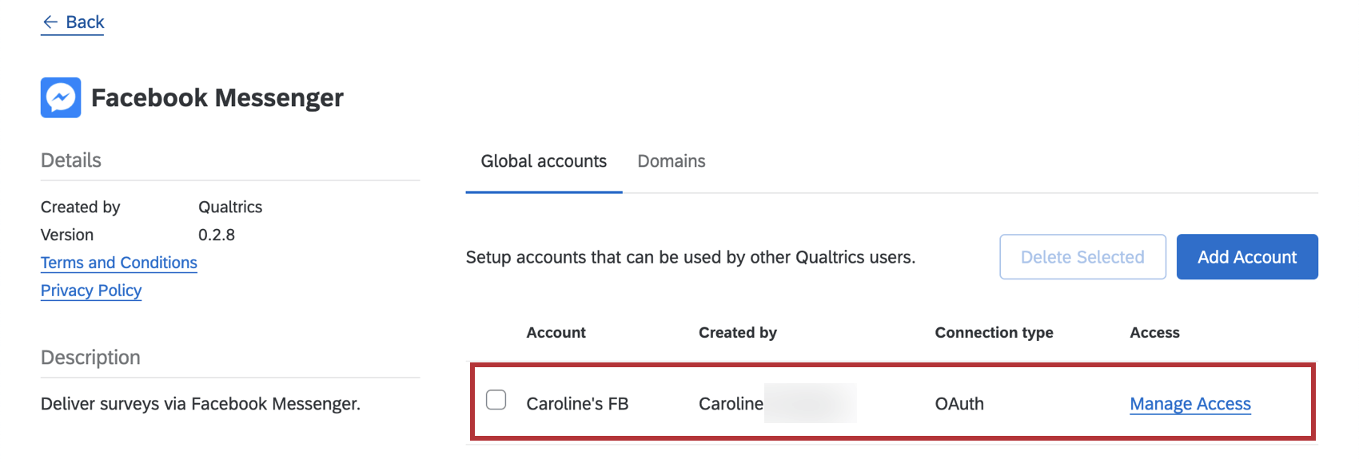Select the Caroline's FB account name

pos(577,404)
